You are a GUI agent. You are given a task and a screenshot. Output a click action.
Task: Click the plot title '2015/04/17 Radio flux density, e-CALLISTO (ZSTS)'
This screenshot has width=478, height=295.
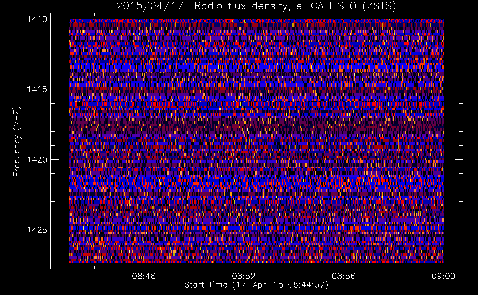coord(256,6)
